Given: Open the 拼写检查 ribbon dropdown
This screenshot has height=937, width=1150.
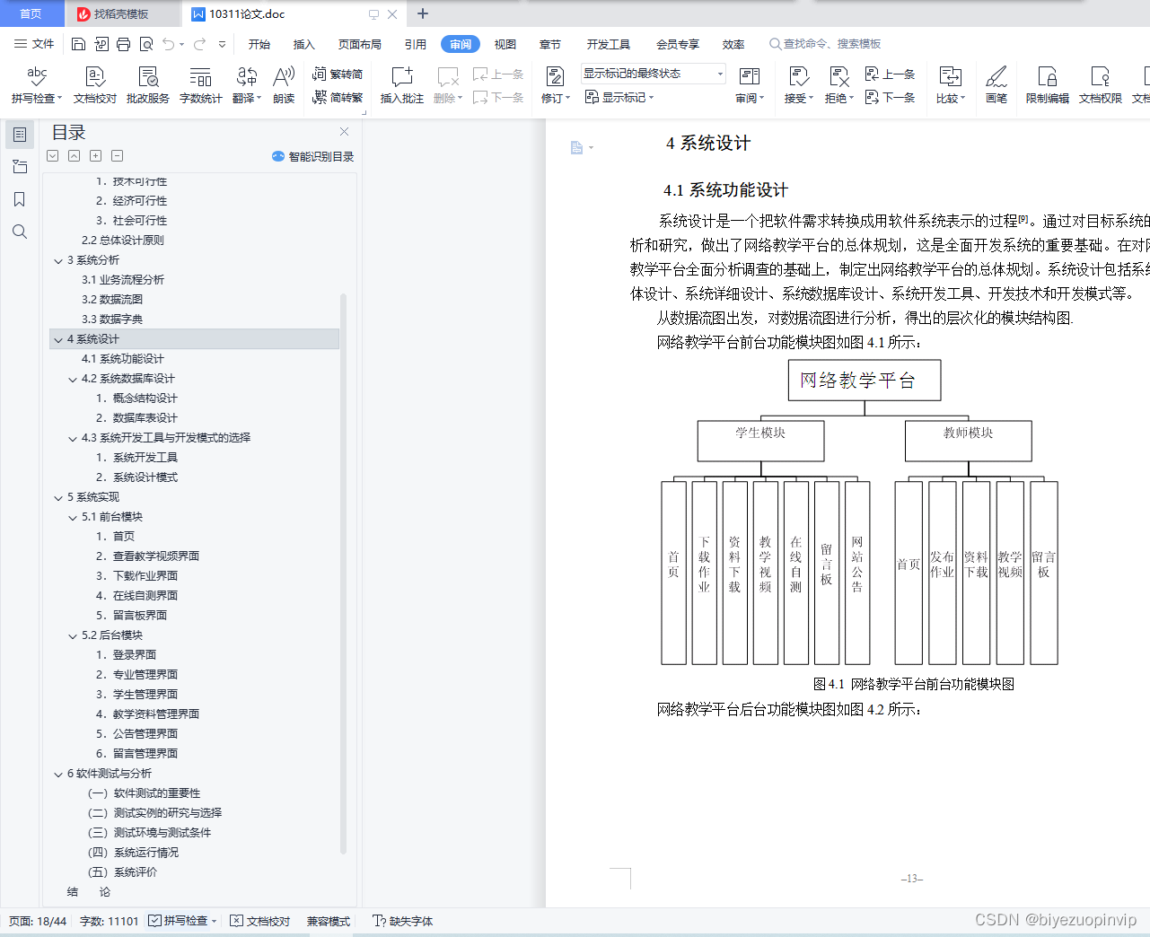Looking at the screenshot, I should [37, 99].
